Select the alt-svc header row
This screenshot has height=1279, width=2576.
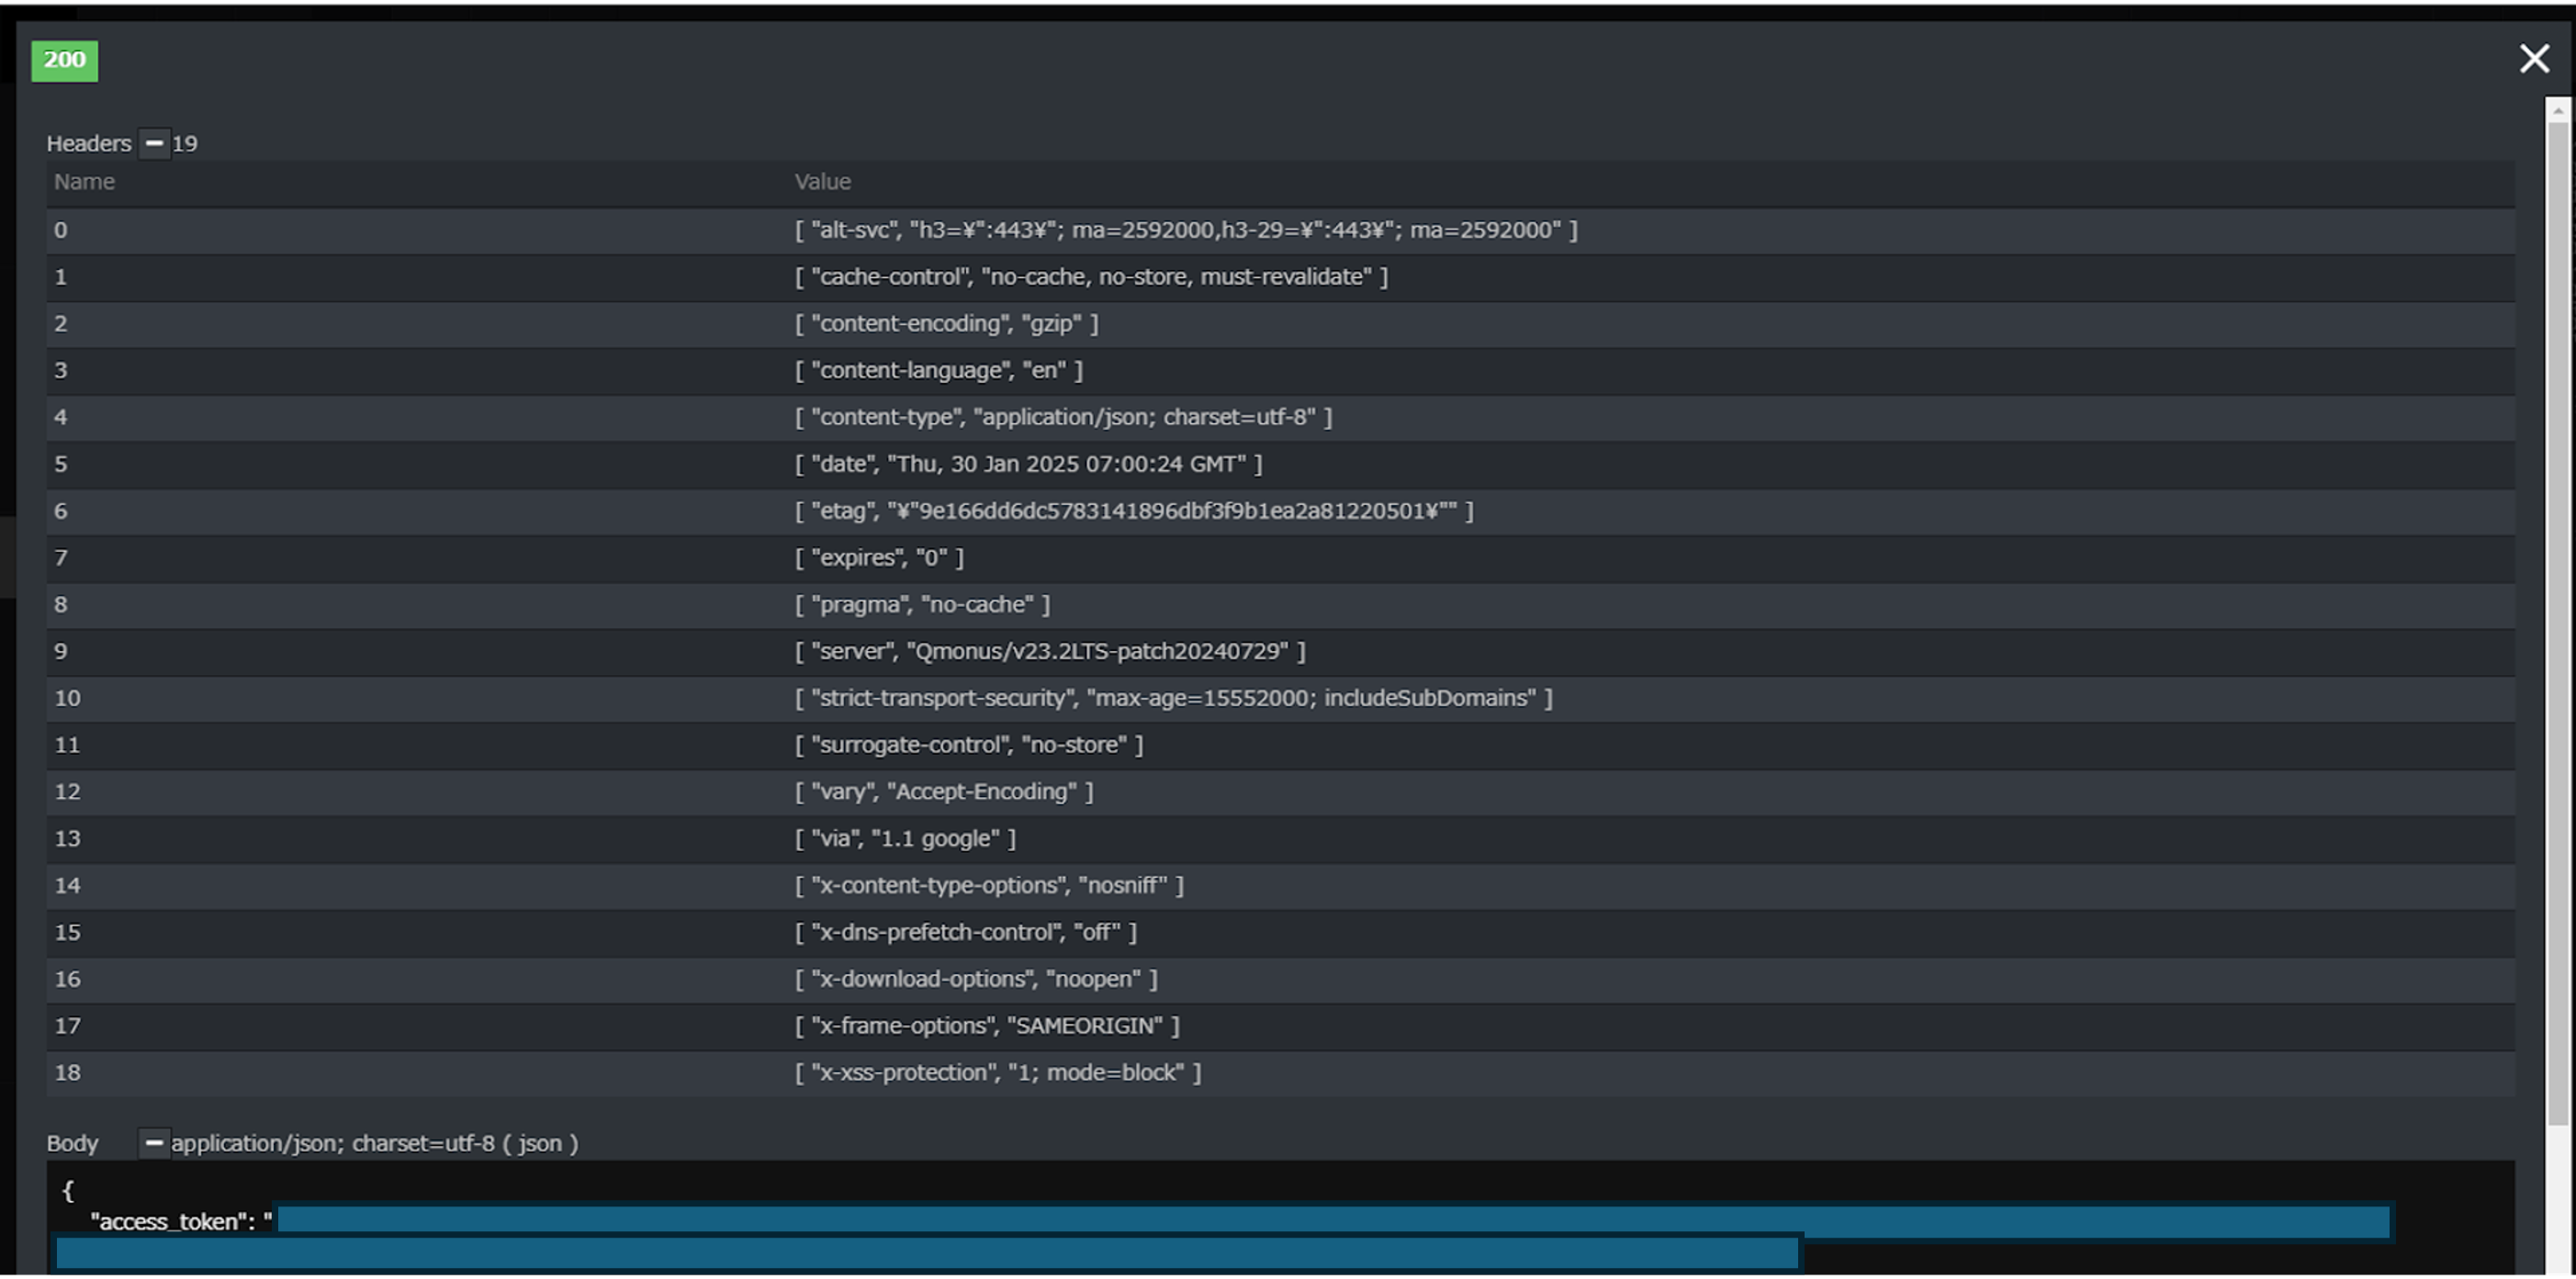[1185, 230]
